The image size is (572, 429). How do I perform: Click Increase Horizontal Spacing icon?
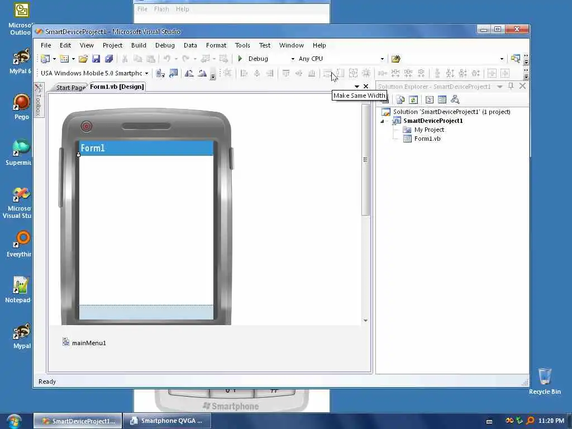tap(395, 73)
